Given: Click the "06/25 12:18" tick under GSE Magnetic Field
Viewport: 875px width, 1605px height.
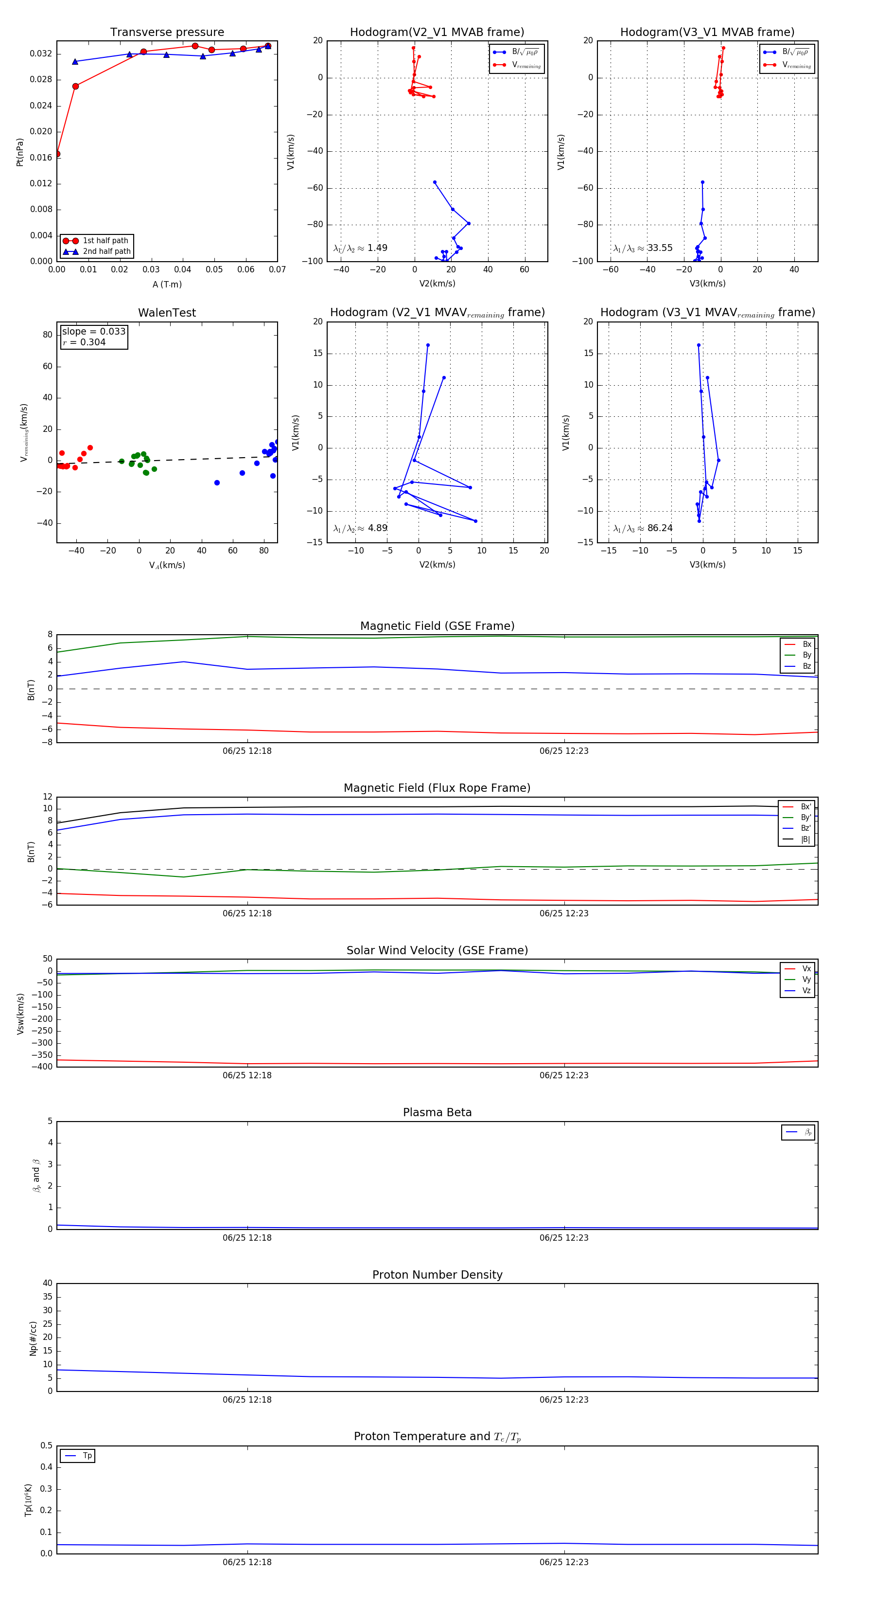Looking at the screenshot, I should coord(247,751).
